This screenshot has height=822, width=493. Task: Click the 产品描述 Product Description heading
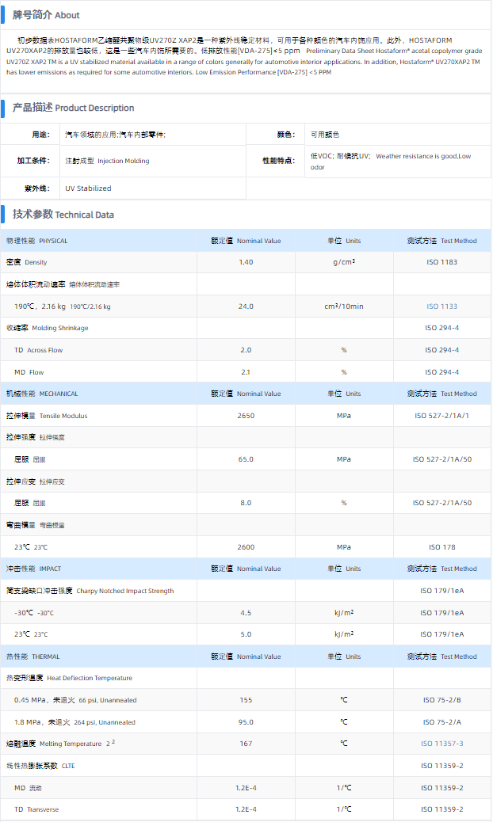pyautogui.click(x=73, y=108)
